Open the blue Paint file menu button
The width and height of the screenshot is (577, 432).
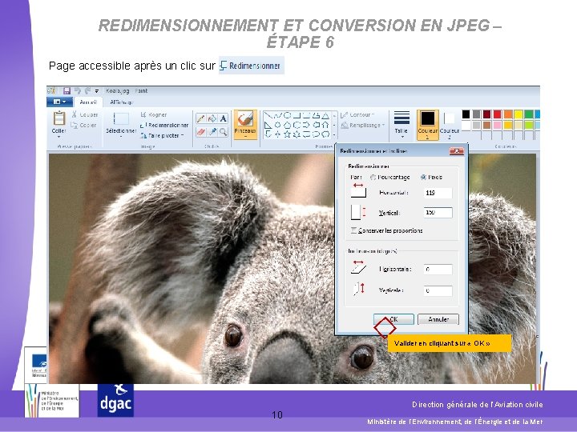click(59, 102)
